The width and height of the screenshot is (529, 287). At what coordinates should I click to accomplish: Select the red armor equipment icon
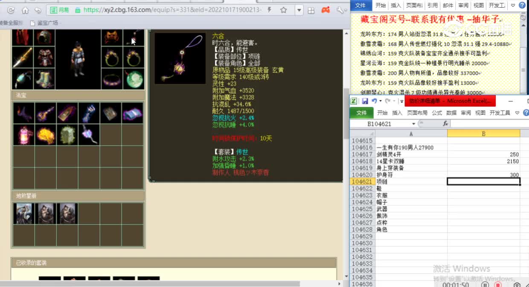pyautogui.click(x=44, y=57)
